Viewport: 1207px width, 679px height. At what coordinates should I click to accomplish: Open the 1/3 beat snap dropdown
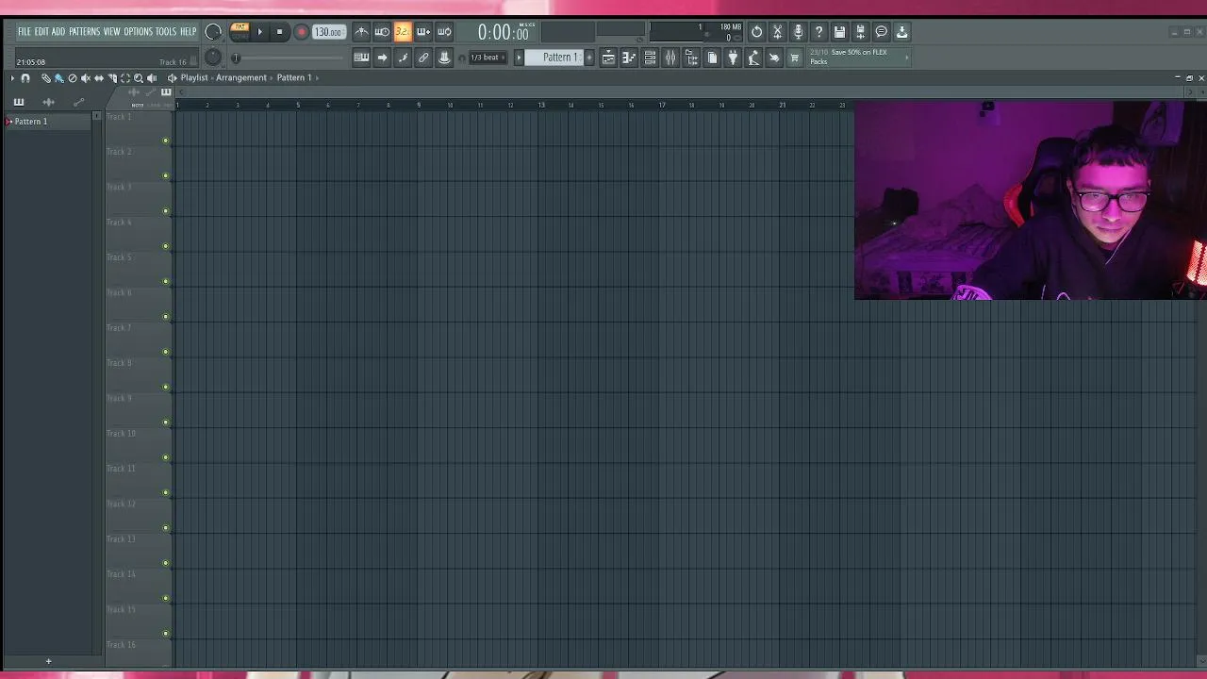coord(488,58)
